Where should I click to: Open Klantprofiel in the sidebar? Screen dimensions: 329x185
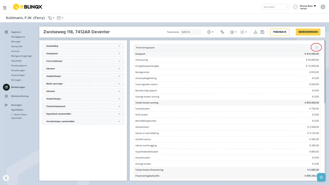[17, 46]
